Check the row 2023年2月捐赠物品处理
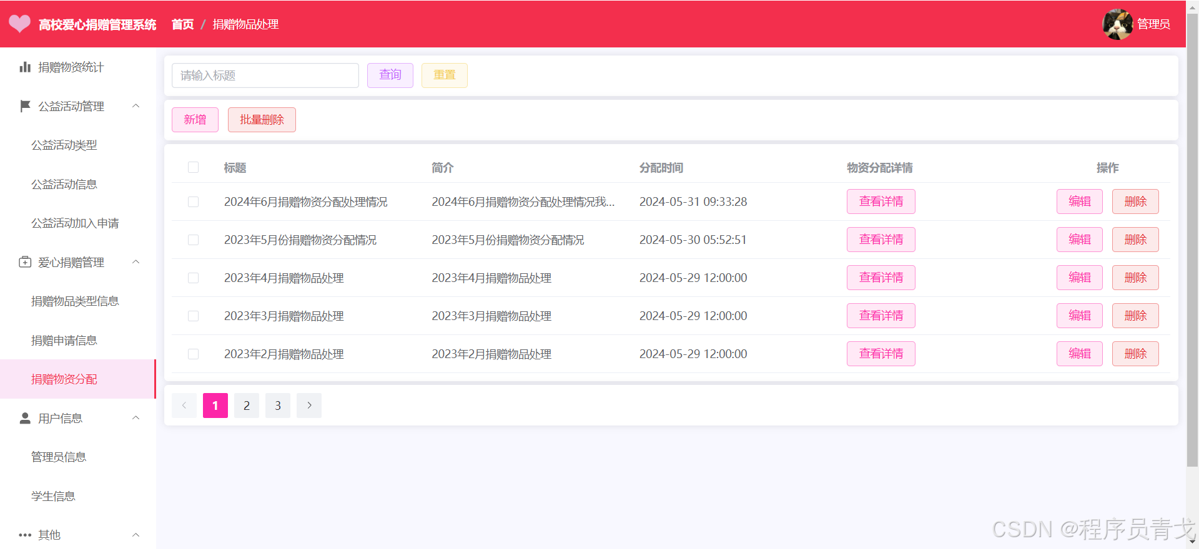1199x549 pixels. coord(194,354)
